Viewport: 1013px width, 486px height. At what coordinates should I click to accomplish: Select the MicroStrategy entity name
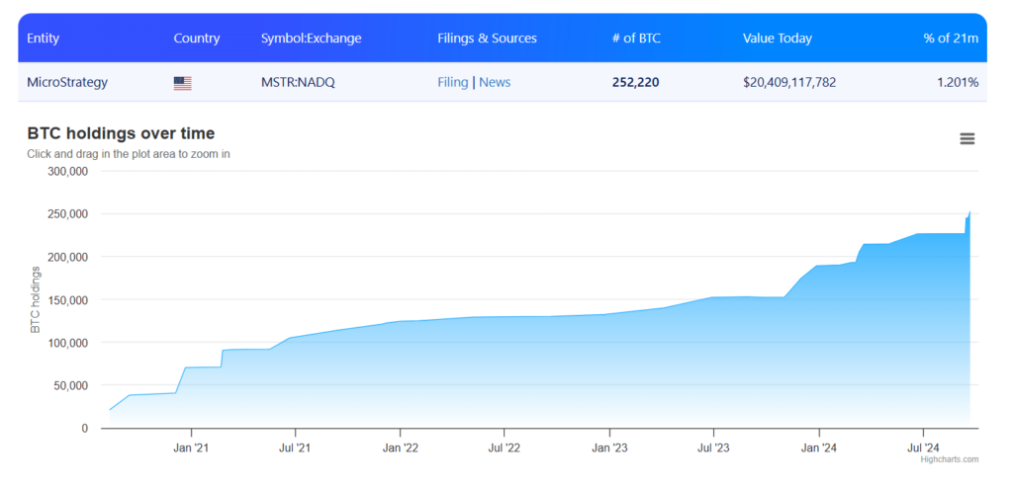tap(67, 82)
